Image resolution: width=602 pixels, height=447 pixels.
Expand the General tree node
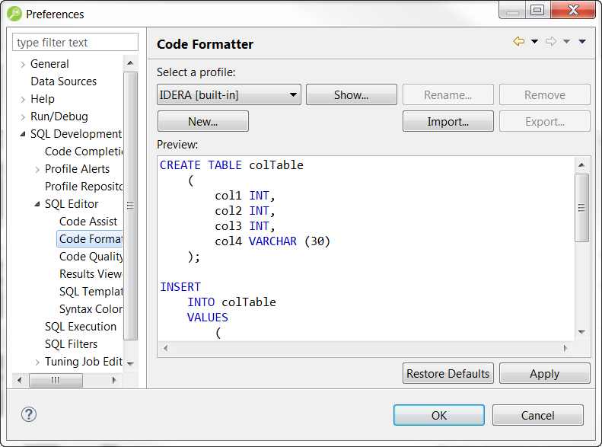[x=23, y=65]
